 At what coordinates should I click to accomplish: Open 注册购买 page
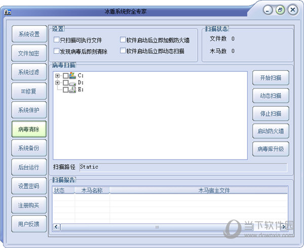(29, 205)
